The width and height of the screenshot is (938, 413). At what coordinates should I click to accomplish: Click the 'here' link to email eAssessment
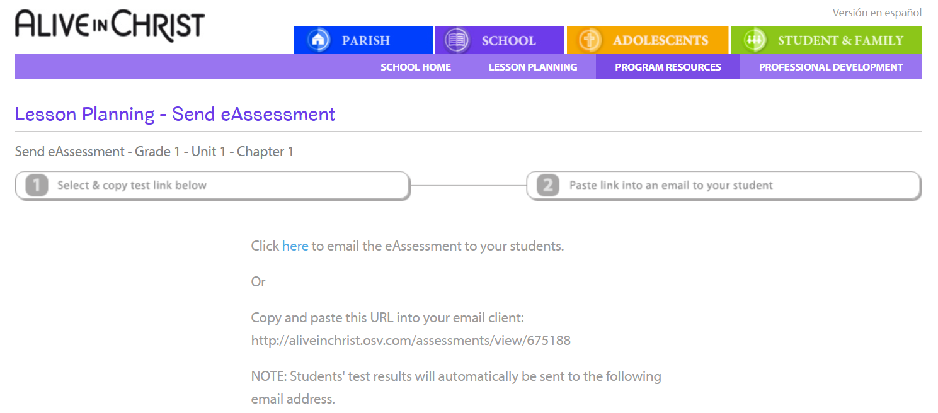(x=295, y=246)
